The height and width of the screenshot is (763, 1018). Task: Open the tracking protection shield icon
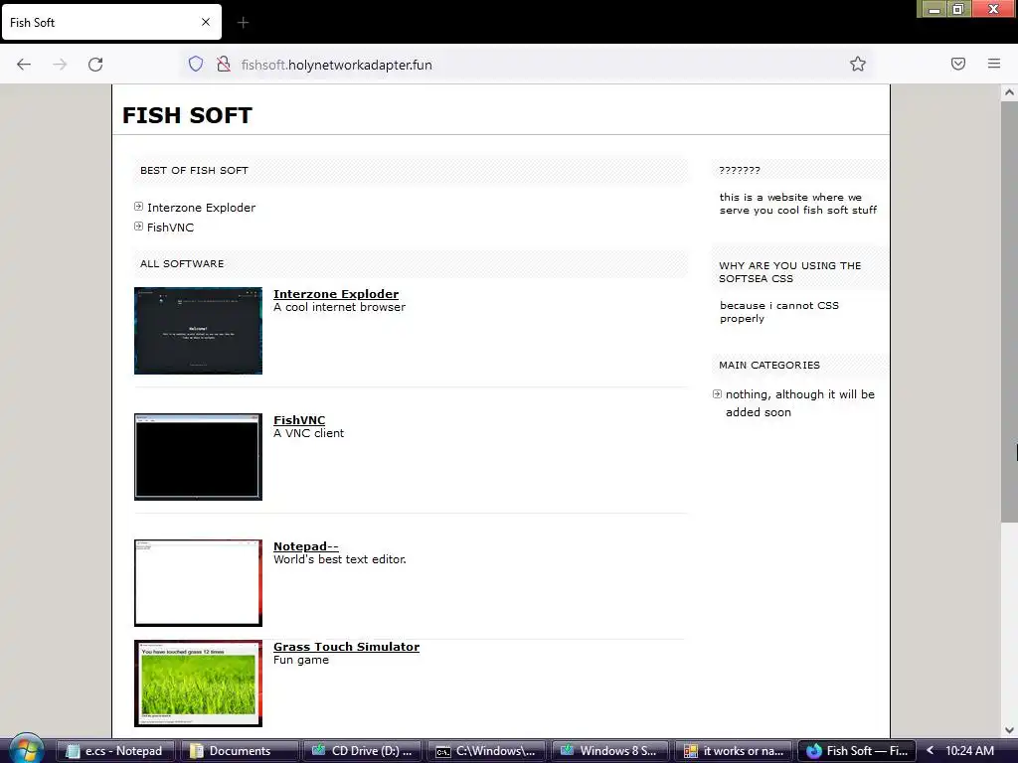click(x=196, y=64)
